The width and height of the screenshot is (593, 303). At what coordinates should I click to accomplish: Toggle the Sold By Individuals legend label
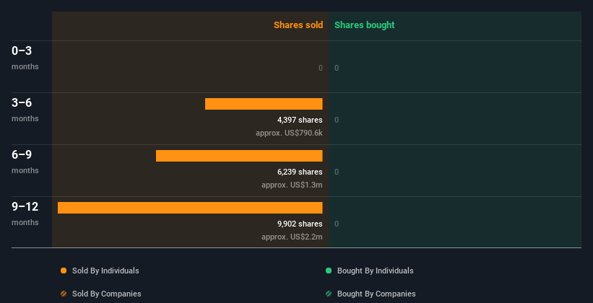105,271
